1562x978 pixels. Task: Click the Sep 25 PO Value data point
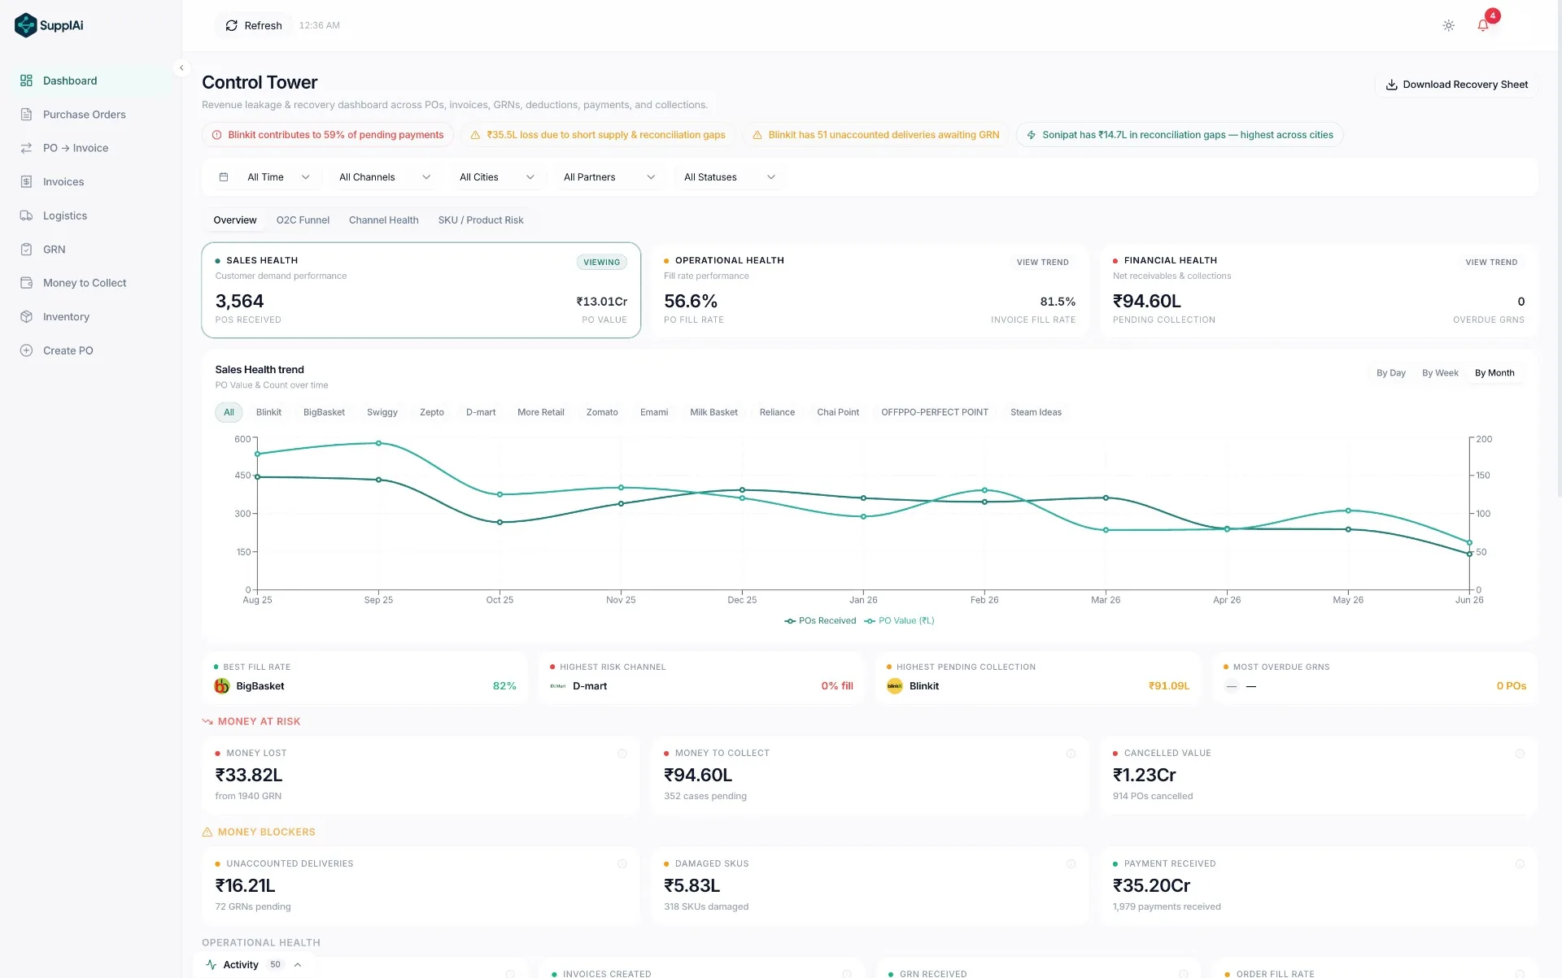378,443
